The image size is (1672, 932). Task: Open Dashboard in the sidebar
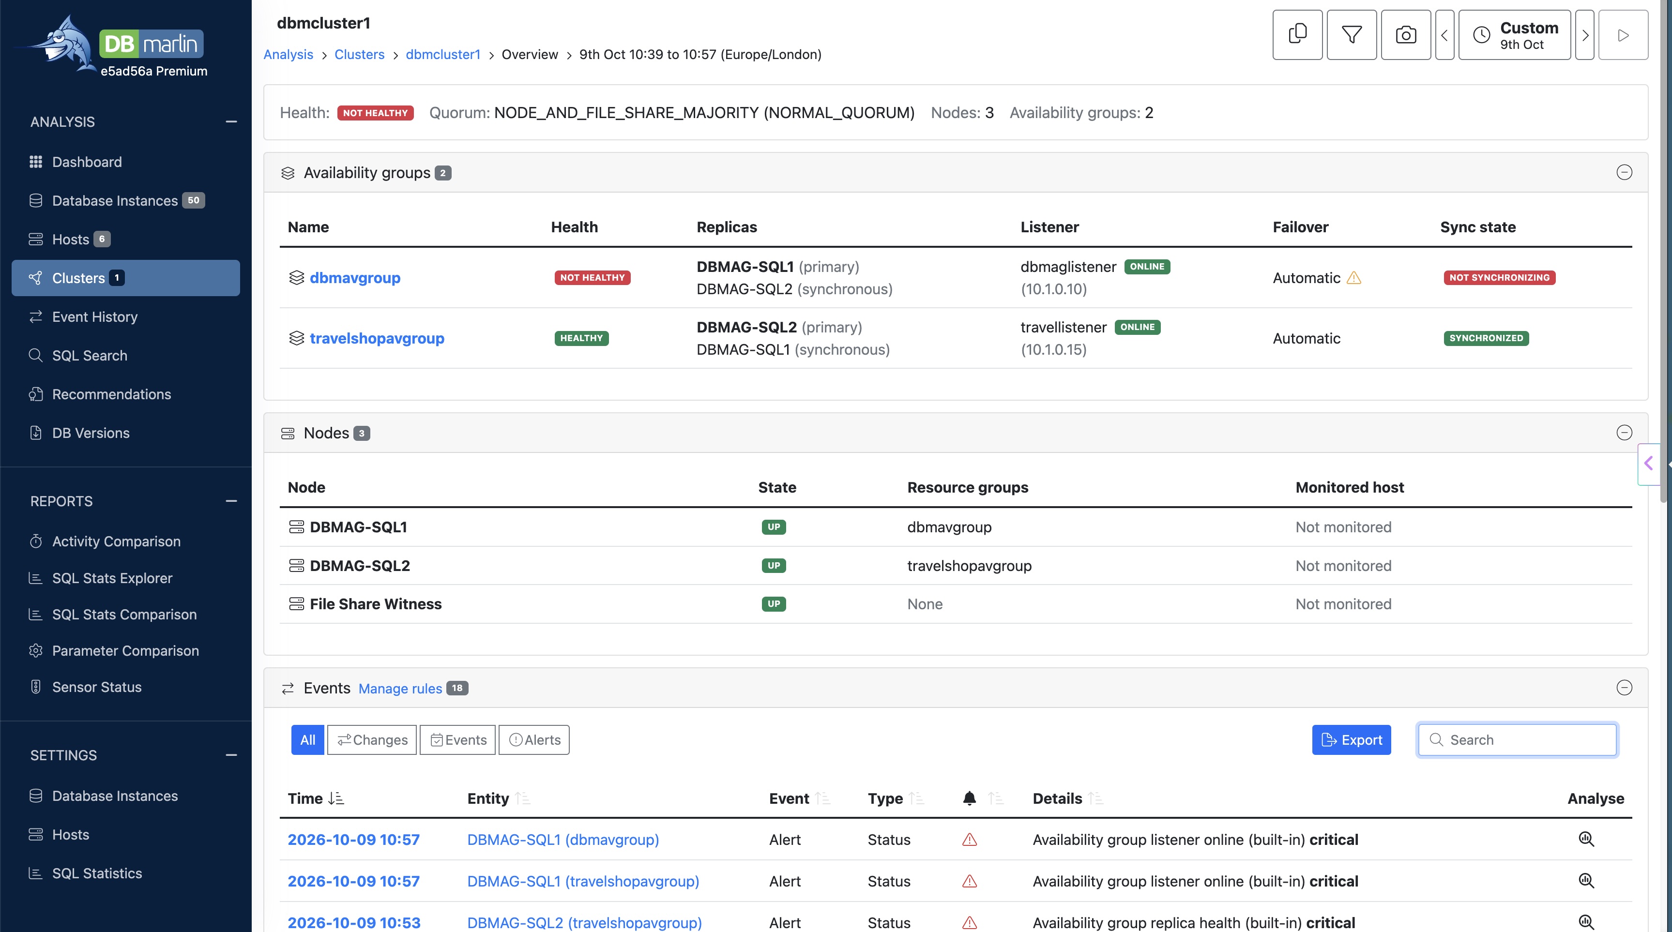[87, 162]
